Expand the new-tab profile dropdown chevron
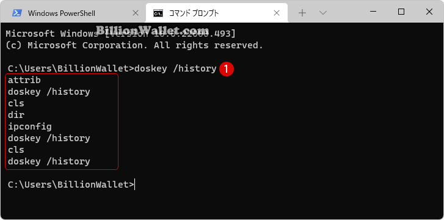 pos(323,13)
